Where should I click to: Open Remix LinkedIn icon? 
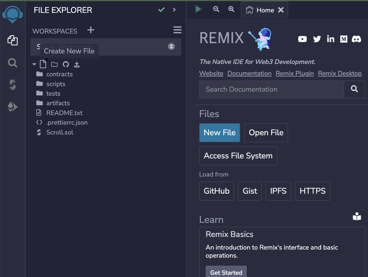(330, 39)
